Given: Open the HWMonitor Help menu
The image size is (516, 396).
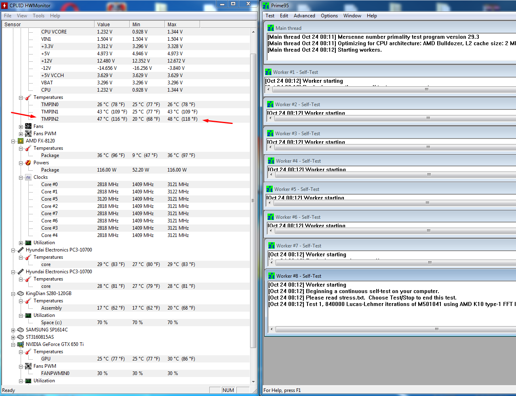Looking at the screenshot, I should 55,16.
